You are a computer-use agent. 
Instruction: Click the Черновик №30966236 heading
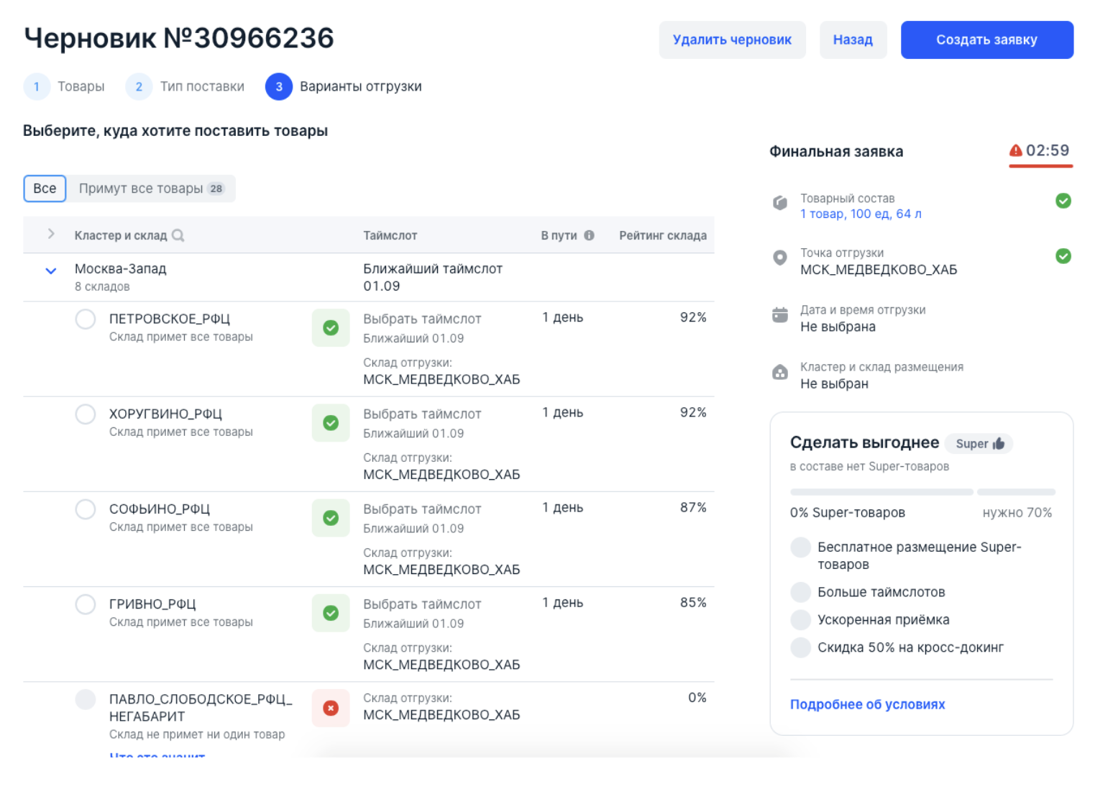pos(179,38)
